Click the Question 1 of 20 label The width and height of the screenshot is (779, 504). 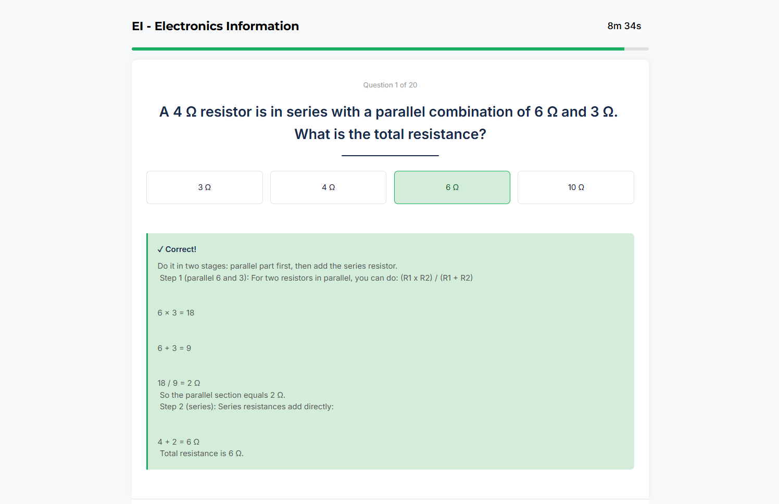pos(390,85)
